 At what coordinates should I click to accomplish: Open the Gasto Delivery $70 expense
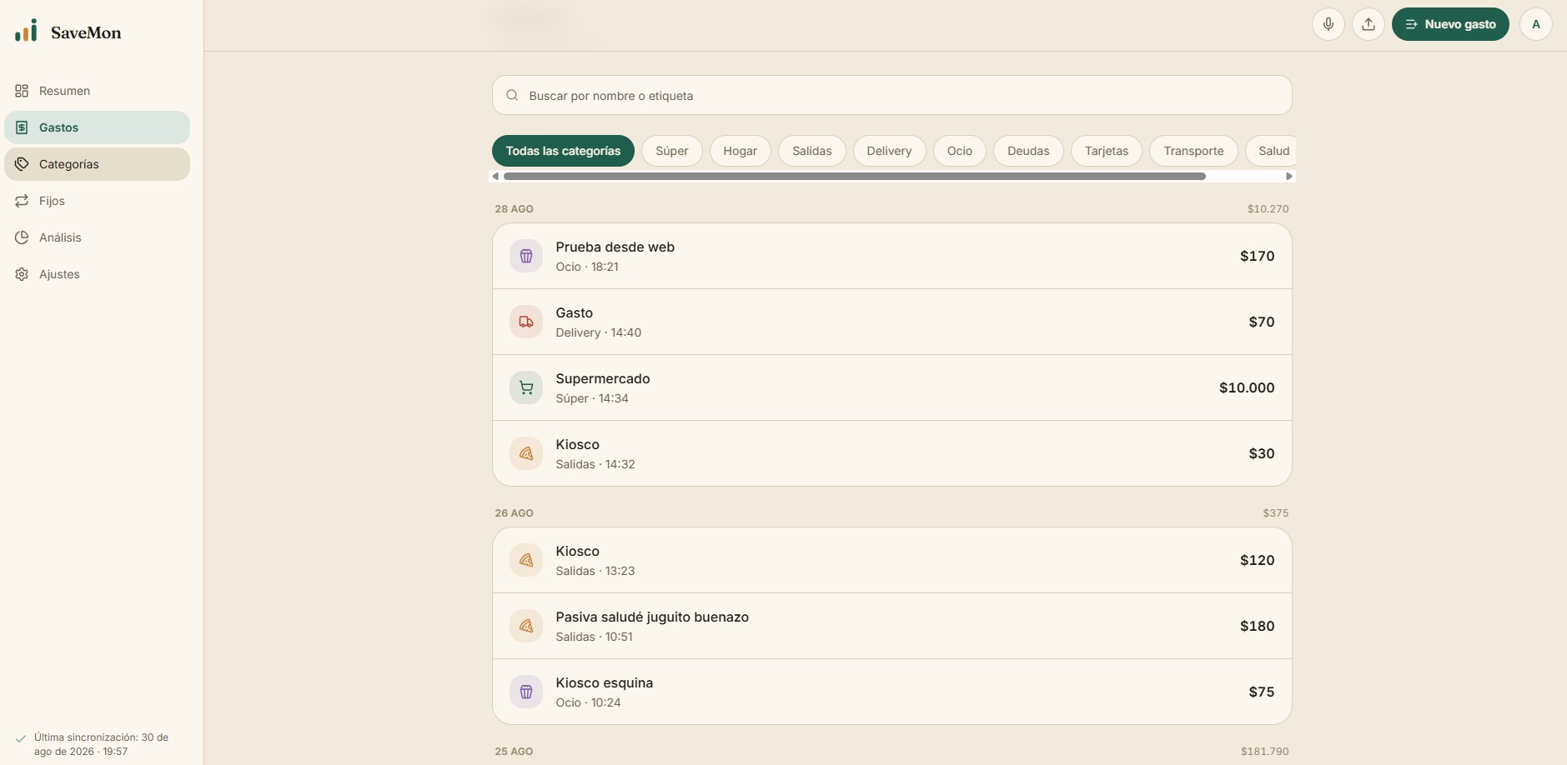pos(892,322)
